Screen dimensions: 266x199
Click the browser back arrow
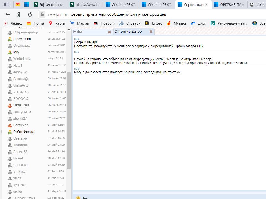8,14
